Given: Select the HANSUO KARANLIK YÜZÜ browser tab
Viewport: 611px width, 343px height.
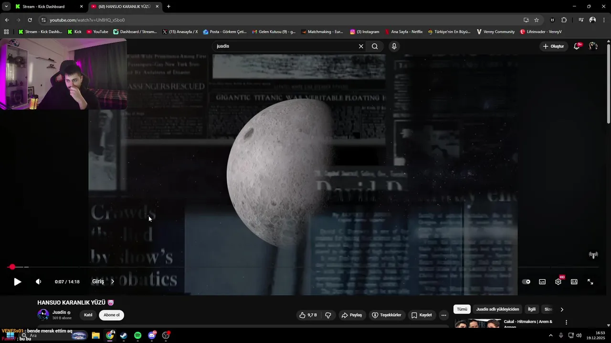Looking at the screenshot, I should (x=124, y=7).
